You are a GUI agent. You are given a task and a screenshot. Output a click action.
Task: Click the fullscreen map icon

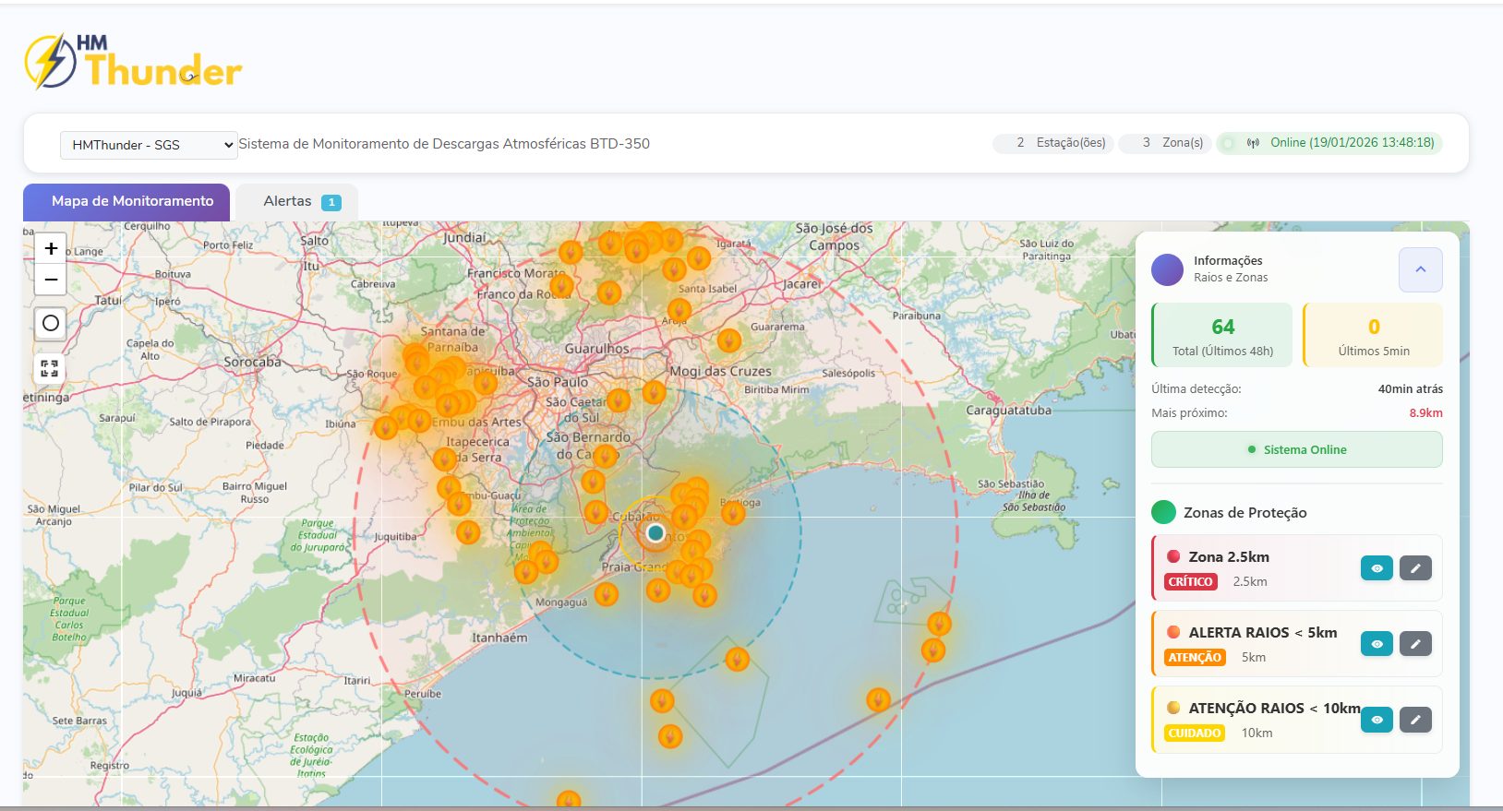[x=50, y=368]
